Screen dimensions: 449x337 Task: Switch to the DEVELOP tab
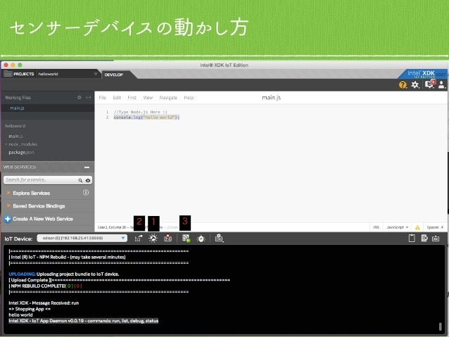[x=114, y=75]
